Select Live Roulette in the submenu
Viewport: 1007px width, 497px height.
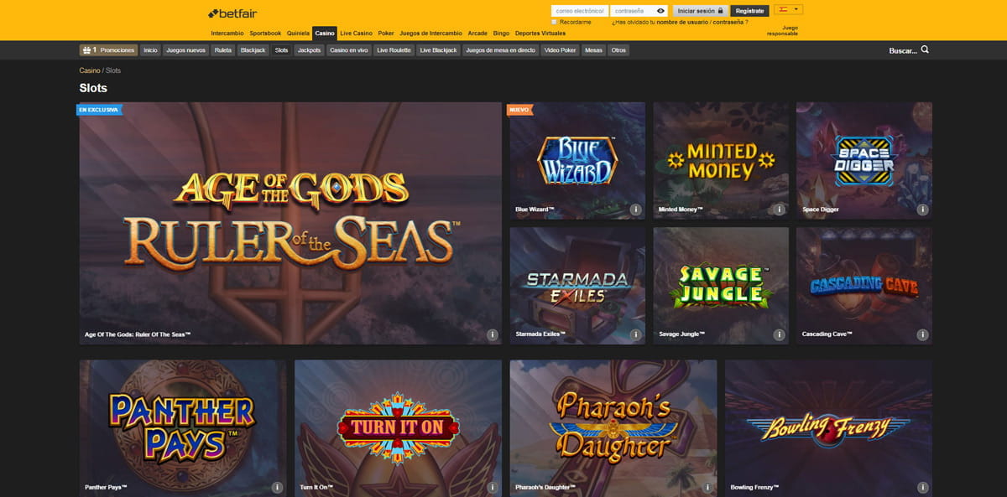pyautogui.click(x=394, y=50)
